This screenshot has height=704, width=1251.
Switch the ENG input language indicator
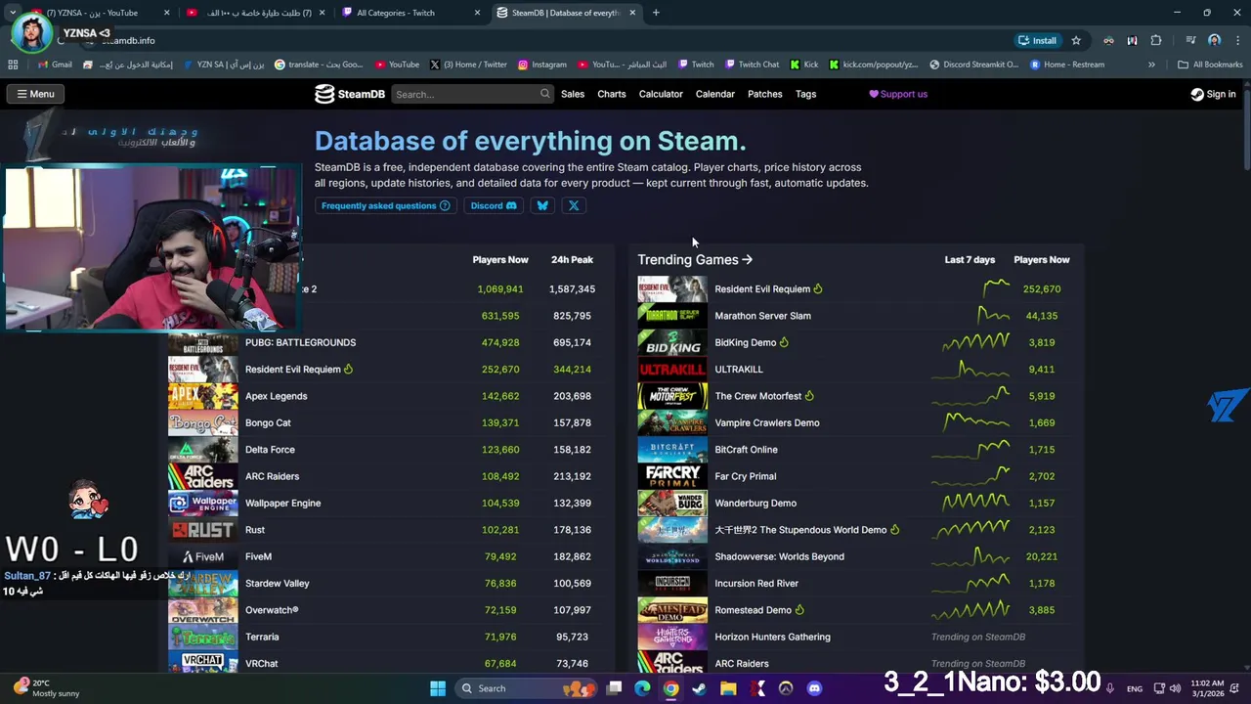(1135, 688)
